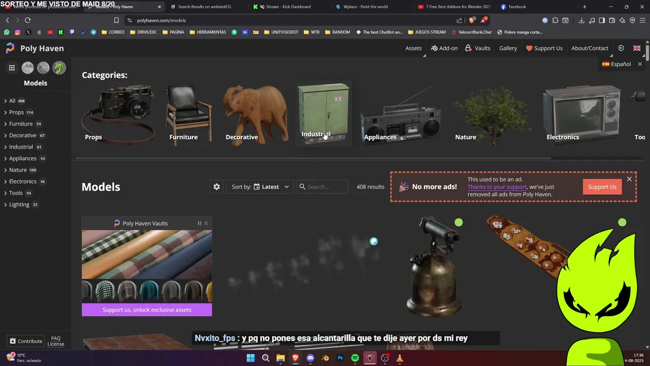Open the License link
Viewport: 650px width, 366px height.
pyautogui.click(x=56, y=344)
